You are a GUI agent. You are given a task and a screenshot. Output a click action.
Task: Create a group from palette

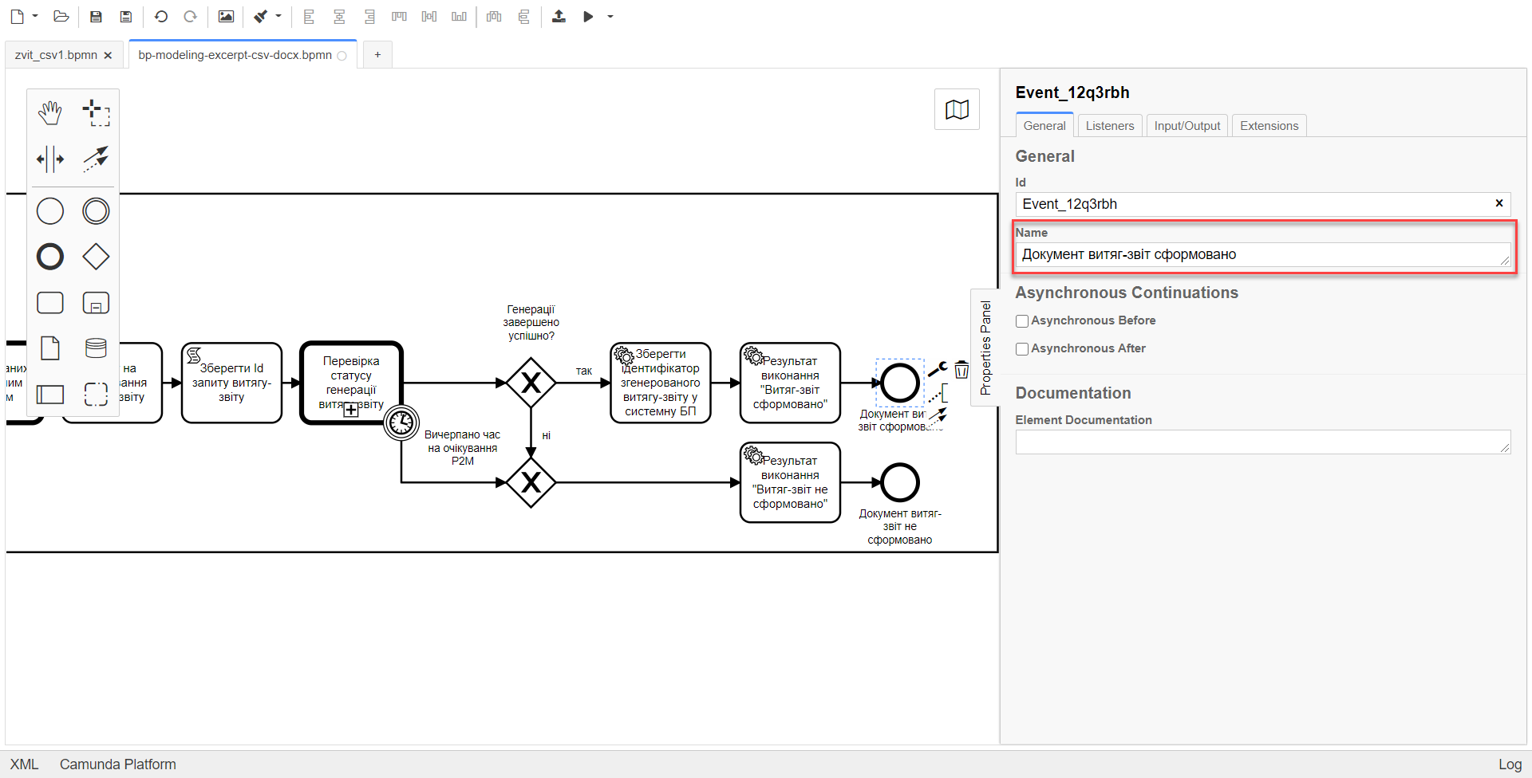pyautogui.click(x=96, y=394)
